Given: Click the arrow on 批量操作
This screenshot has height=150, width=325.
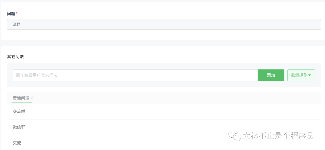Looking at the screenshot, I should click(x=310, y=75).
